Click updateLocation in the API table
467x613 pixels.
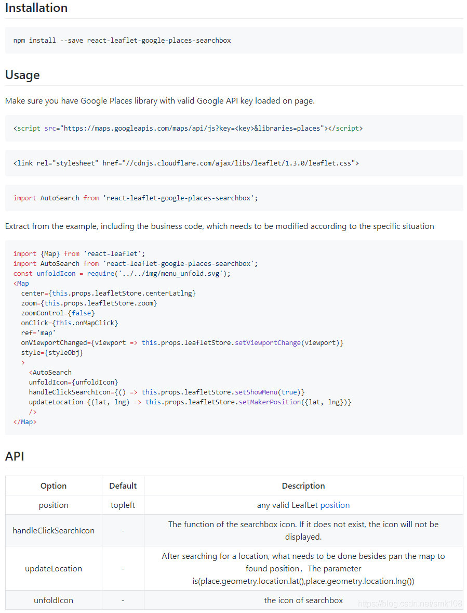pyautogui.click(x=54, y=568)
